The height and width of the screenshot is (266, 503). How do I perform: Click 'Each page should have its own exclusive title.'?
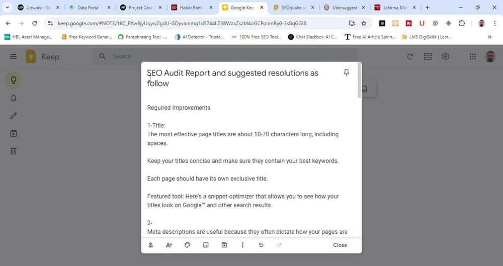pyautogui.click(x=207, y=179)
